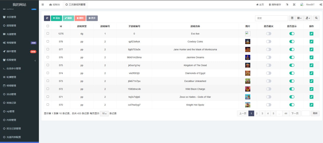323x143 pixels.
Task: Click the magnifier search icon button
Action: [316, 18]
